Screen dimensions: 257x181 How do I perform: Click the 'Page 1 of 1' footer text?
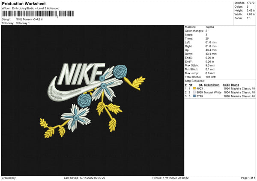pyautogui.click(x=248, y=178)
